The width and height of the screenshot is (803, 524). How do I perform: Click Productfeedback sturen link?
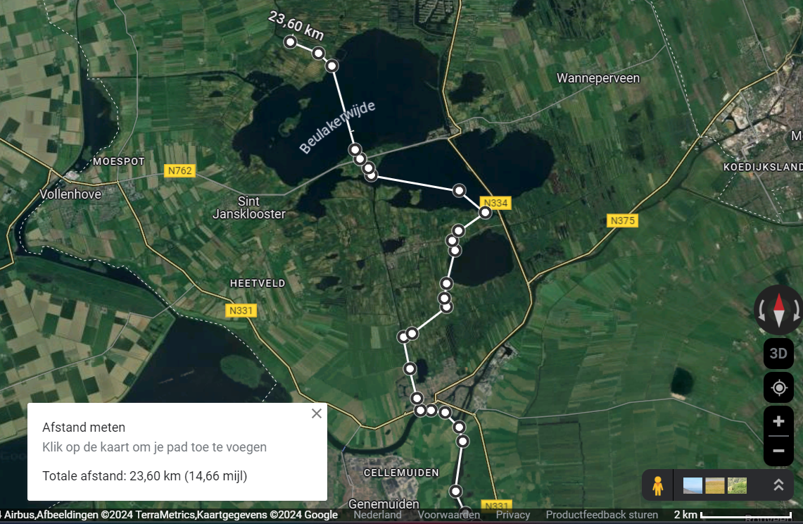(602, 515)
